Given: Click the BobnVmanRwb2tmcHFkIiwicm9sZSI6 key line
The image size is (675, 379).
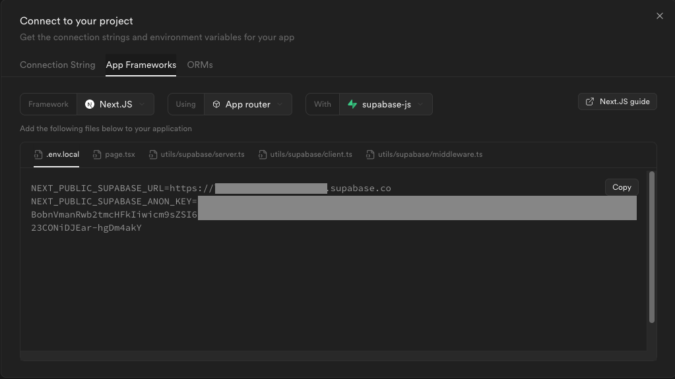Looking at the screenshot, I should tap(114, 215).
